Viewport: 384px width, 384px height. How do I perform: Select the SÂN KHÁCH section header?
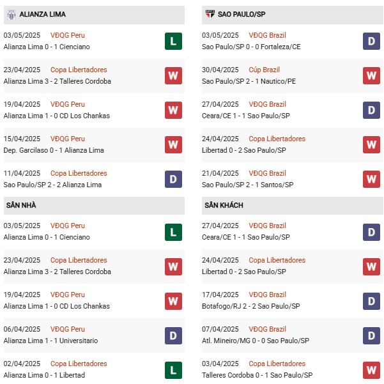(224, 206)
